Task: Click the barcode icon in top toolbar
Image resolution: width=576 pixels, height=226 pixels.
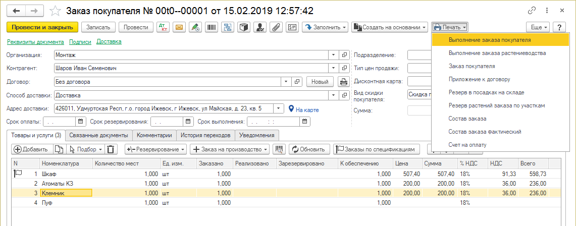Action: 211,27
